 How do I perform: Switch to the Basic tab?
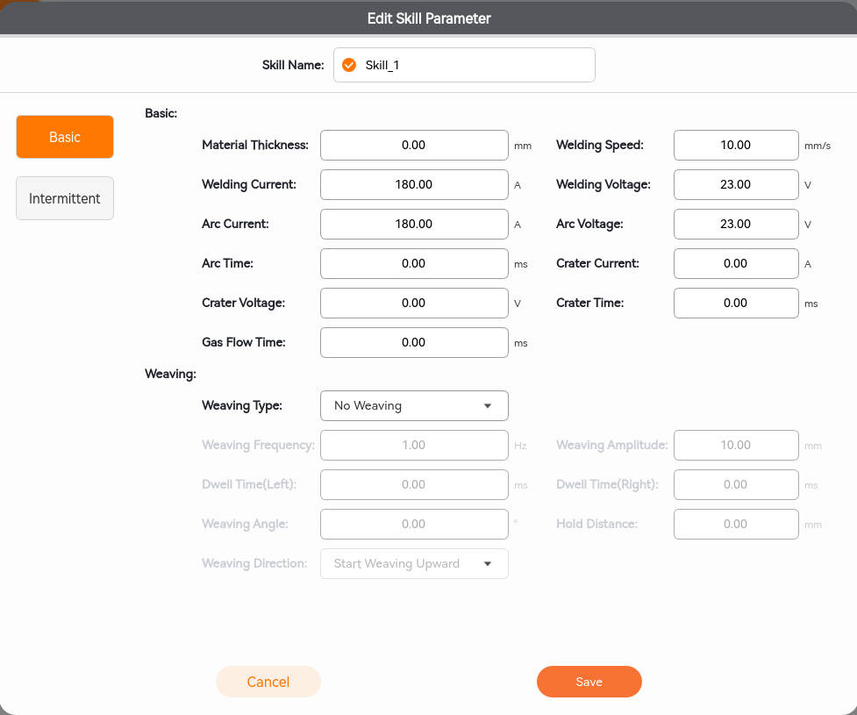pos(65,137)
